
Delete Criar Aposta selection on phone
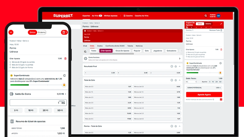[x=65, y=59]
